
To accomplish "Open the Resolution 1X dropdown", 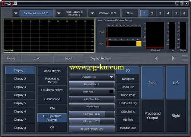I will (x=92, y=77).
